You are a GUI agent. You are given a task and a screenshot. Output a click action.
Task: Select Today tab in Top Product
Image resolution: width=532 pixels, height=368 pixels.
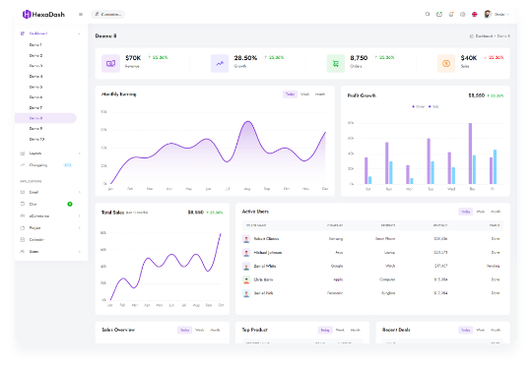(x=325, y=330)
